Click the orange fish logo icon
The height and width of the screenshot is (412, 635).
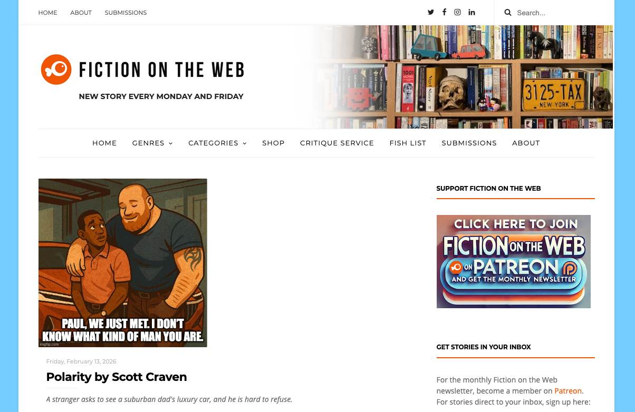pyautogui.click(x=56, y=70)
